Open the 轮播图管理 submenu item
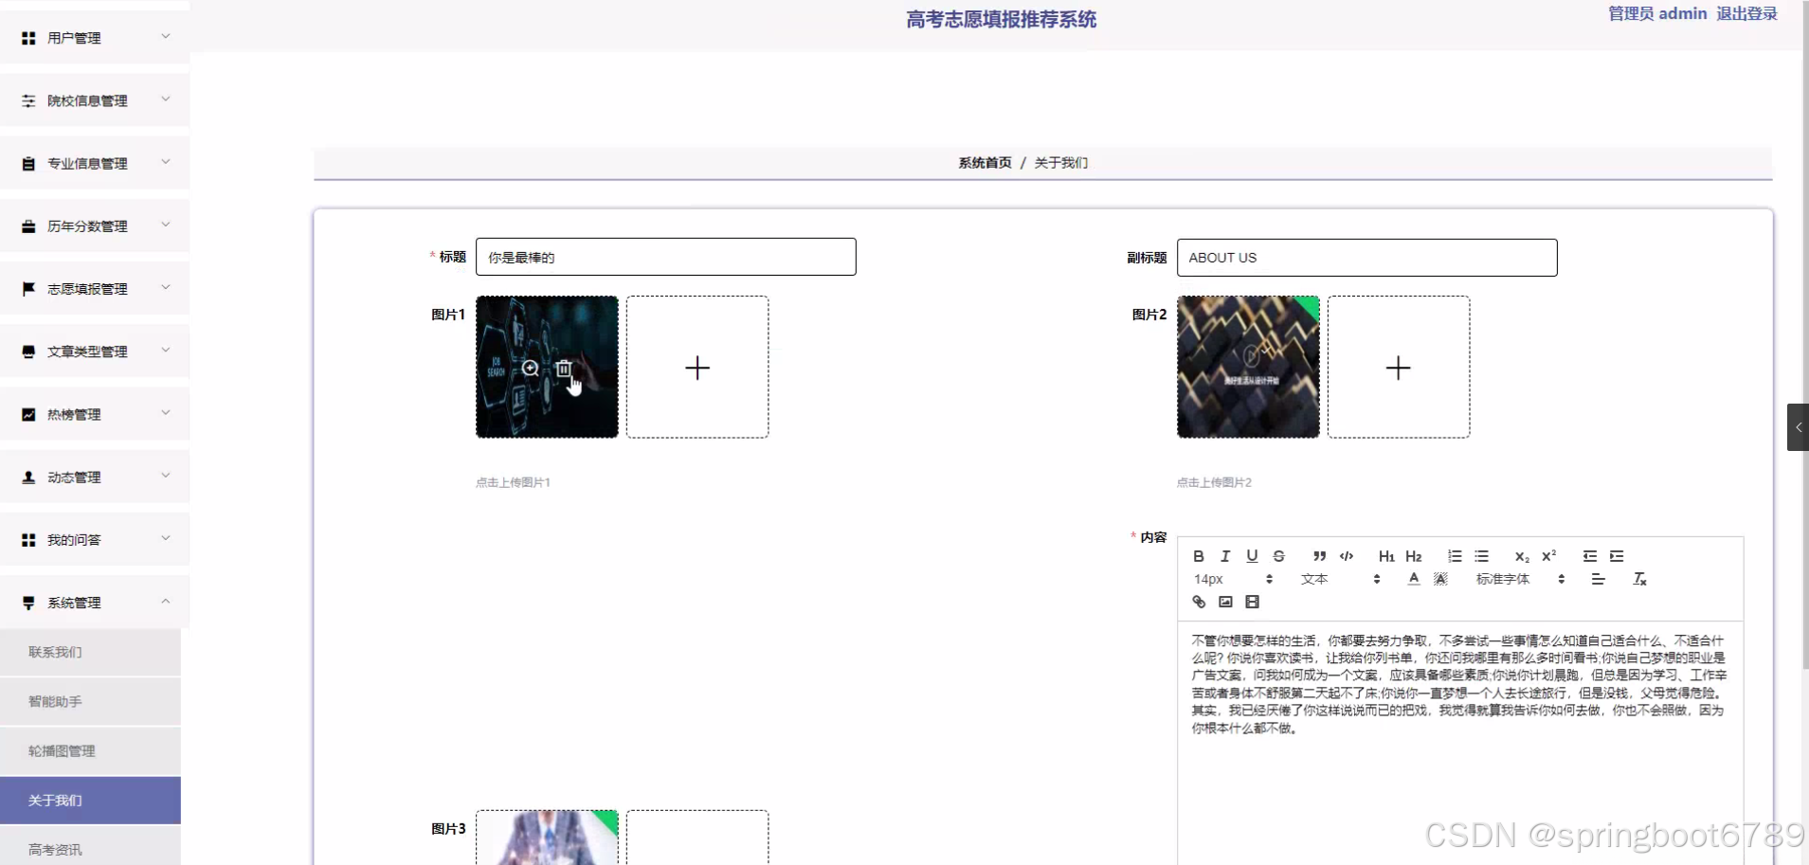 pos(90,750)
